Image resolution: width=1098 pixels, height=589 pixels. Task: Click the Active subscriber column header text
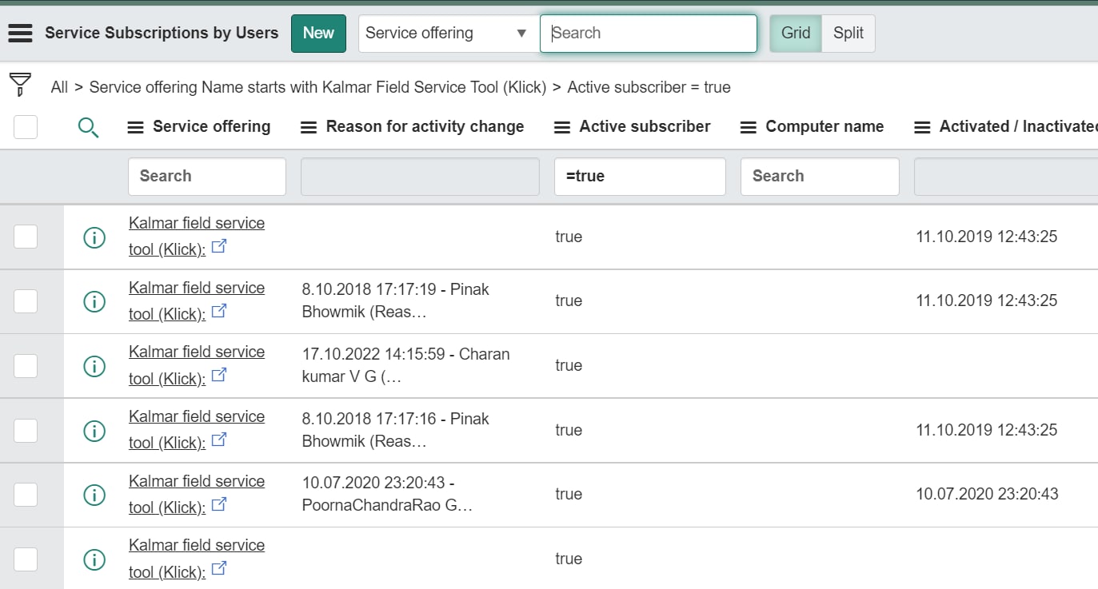645,126
